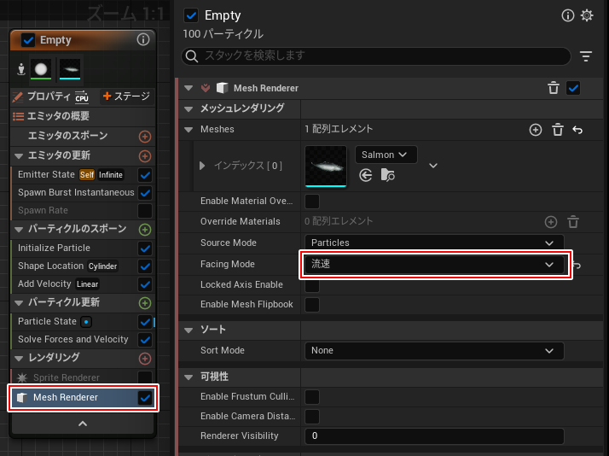Open the Facing Mode dropdown showing 流速

pyautogui.click(x=433, y=265)
